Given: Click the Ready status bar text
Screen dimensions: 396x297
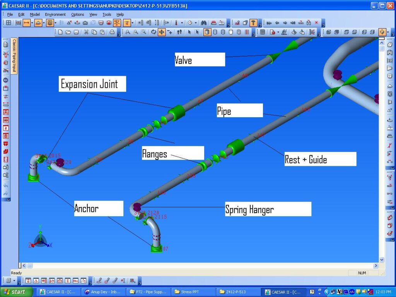Looking at the screenshot, I should 16,273.
